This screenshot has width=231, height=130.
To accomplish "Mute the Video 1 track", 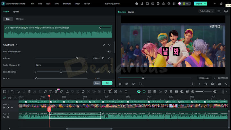I will tap(8, 108).
